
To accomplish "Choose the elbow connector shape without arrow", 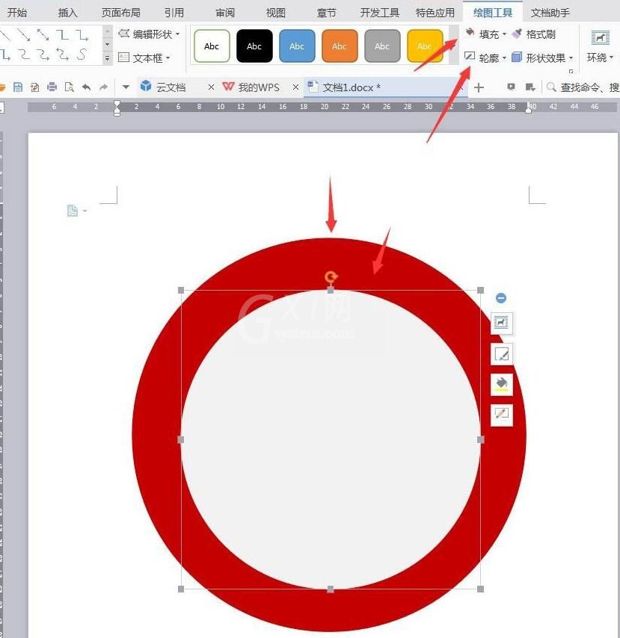I will (62, 35).
